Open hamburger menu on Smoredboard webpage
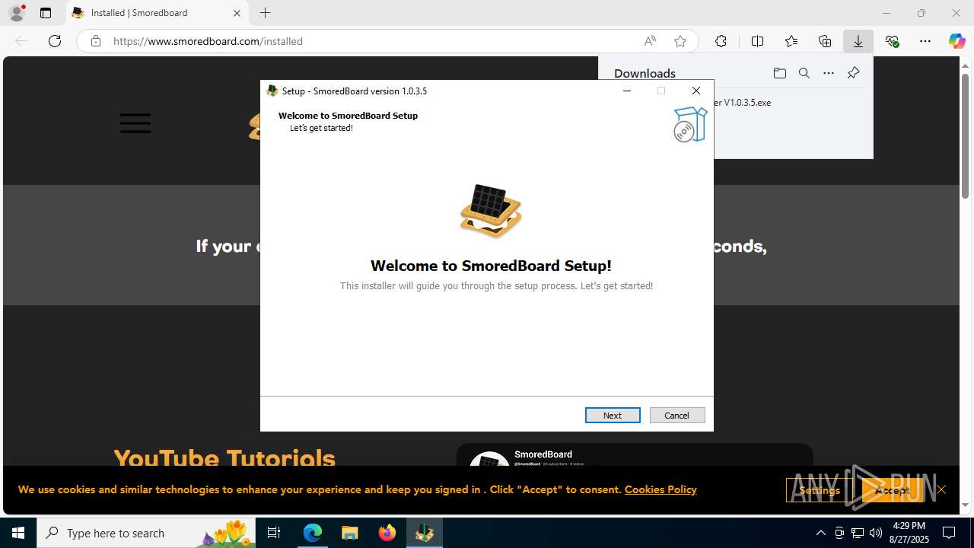The height and width of the screenshot is (548, 974). tap(135, 123)
